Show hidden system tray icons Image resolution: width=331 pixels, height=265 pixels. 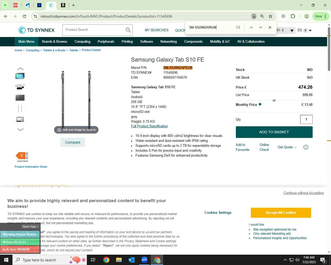285,260
